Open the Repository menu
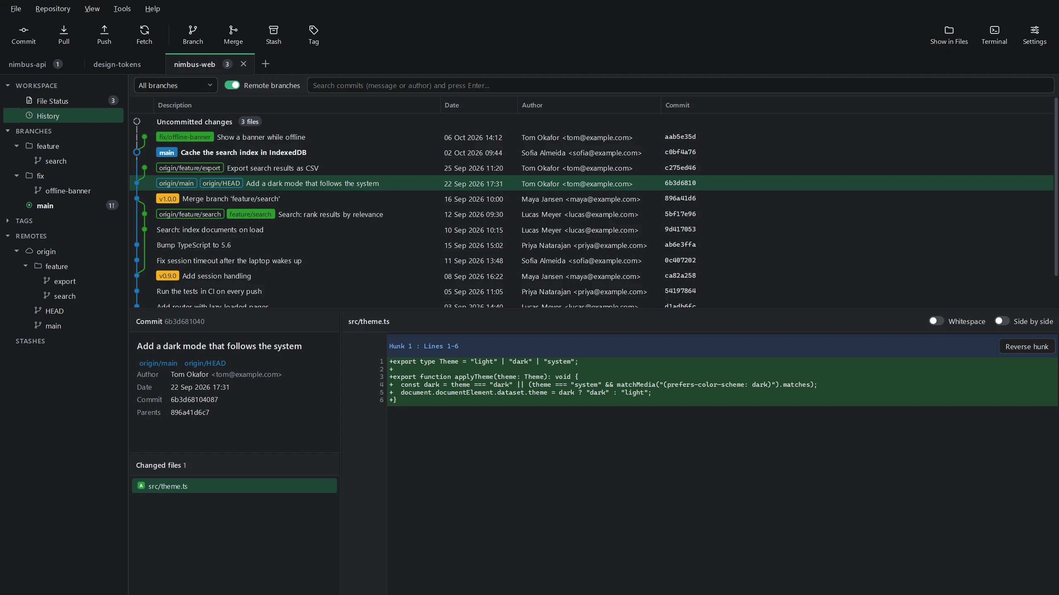 53,8
